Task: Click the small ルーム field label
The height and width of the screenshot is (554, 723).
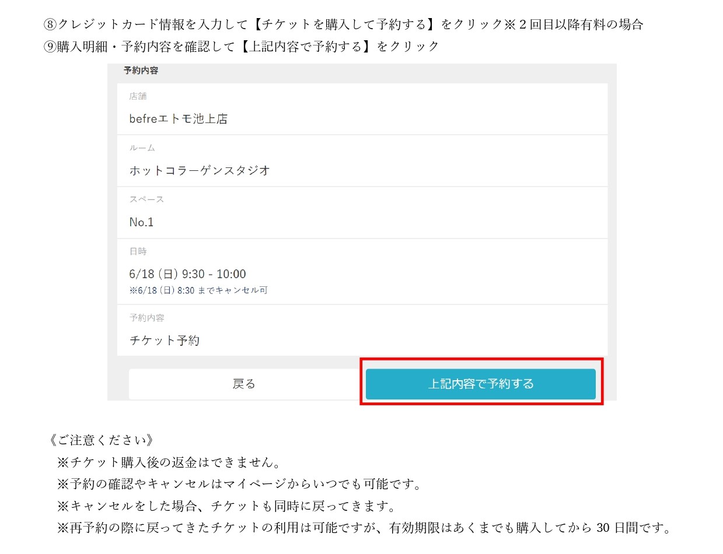Action: pos(142,148)
